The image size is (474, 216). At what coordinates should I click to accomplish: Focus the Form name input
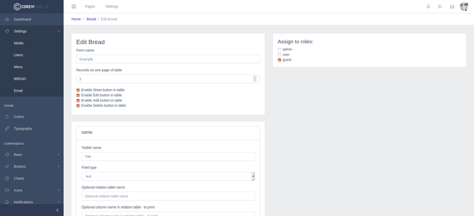pyautogui.click(x=168, y=59)
